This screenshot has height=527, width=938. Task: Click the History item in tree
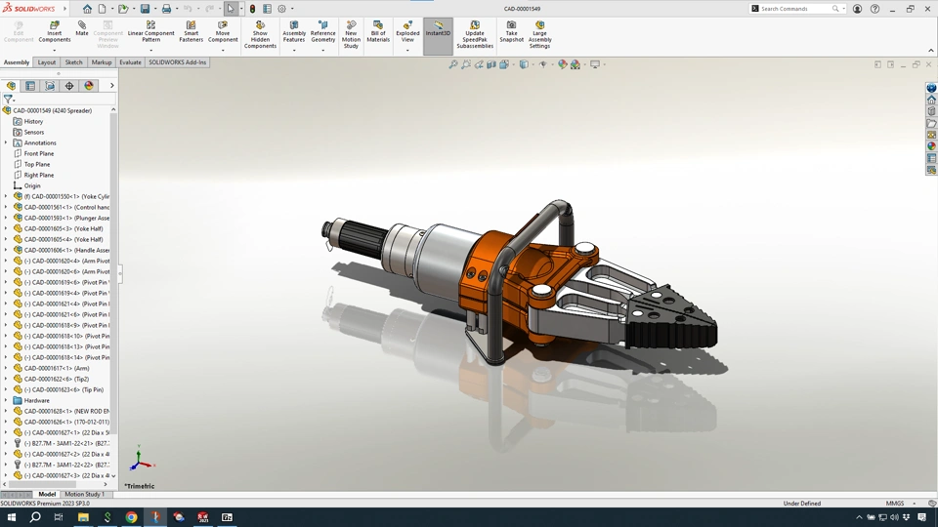coord(33,121)
